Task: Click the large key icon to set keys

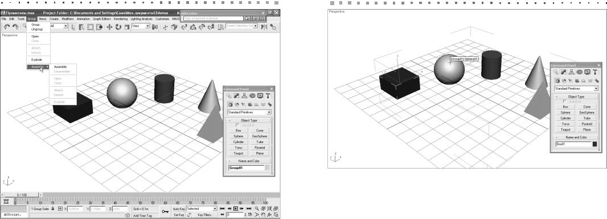Action: pyautogui.click(x=165, y=211)
